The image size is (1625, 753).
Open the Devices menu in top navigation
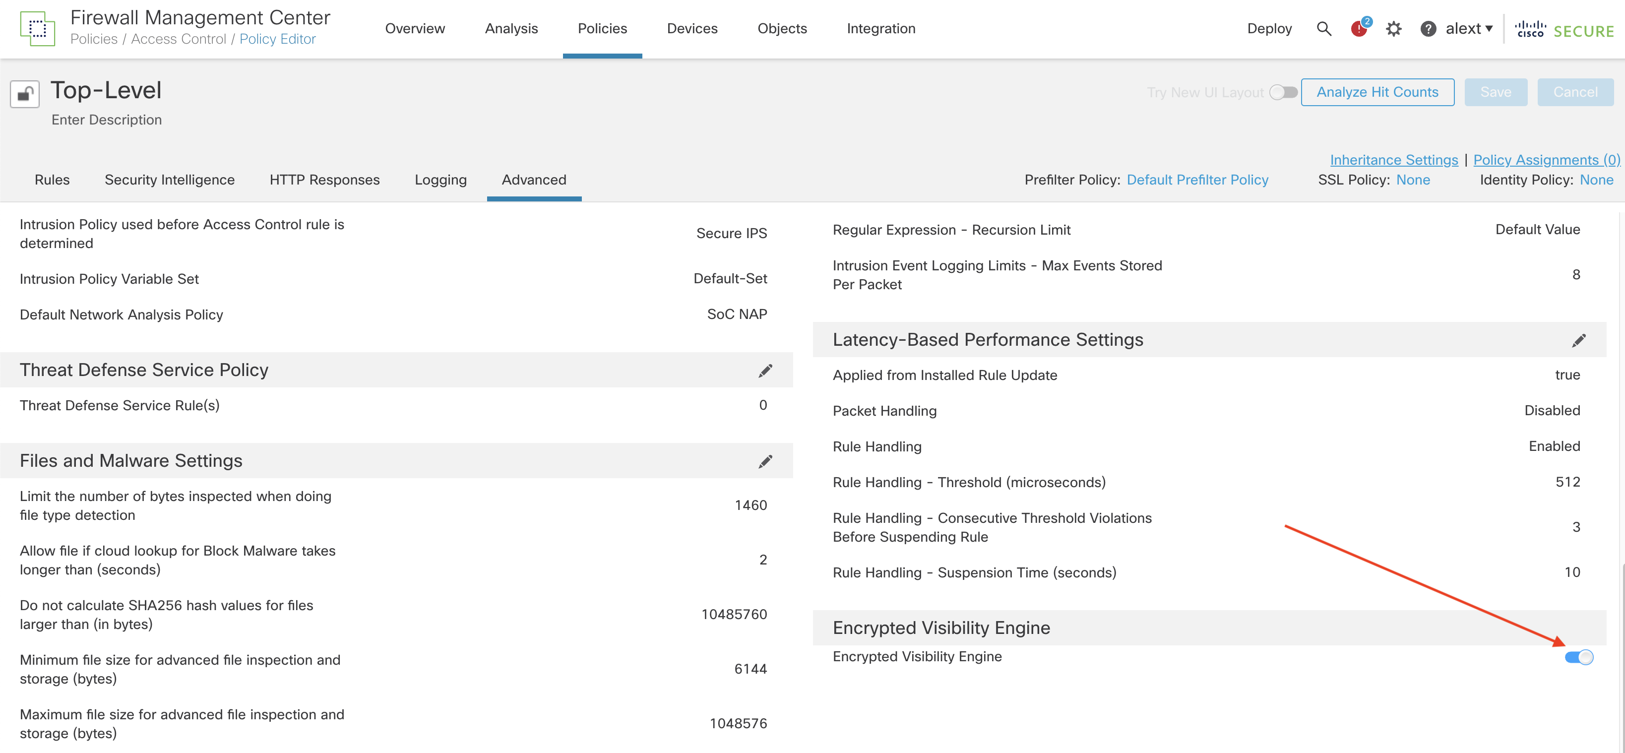tap(691, 29)
